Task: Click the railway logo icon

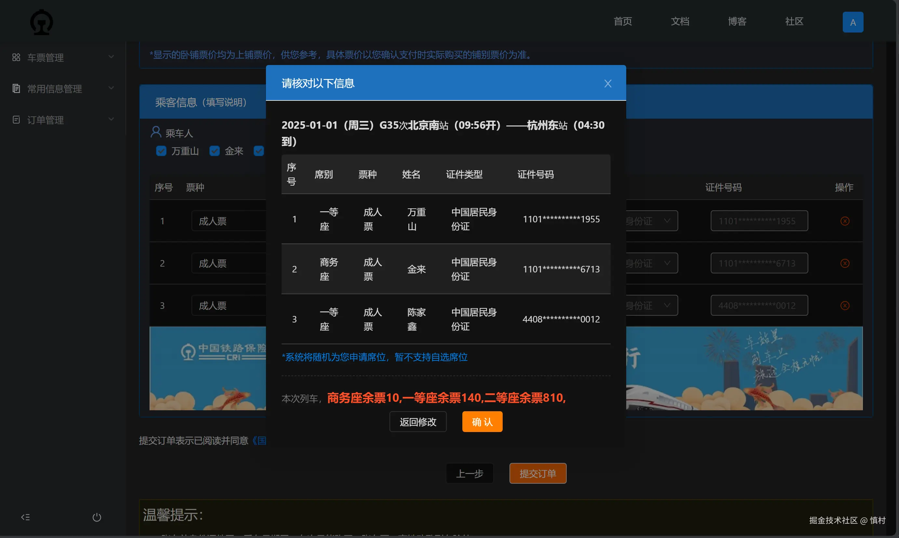Action: tap(41, 22)
